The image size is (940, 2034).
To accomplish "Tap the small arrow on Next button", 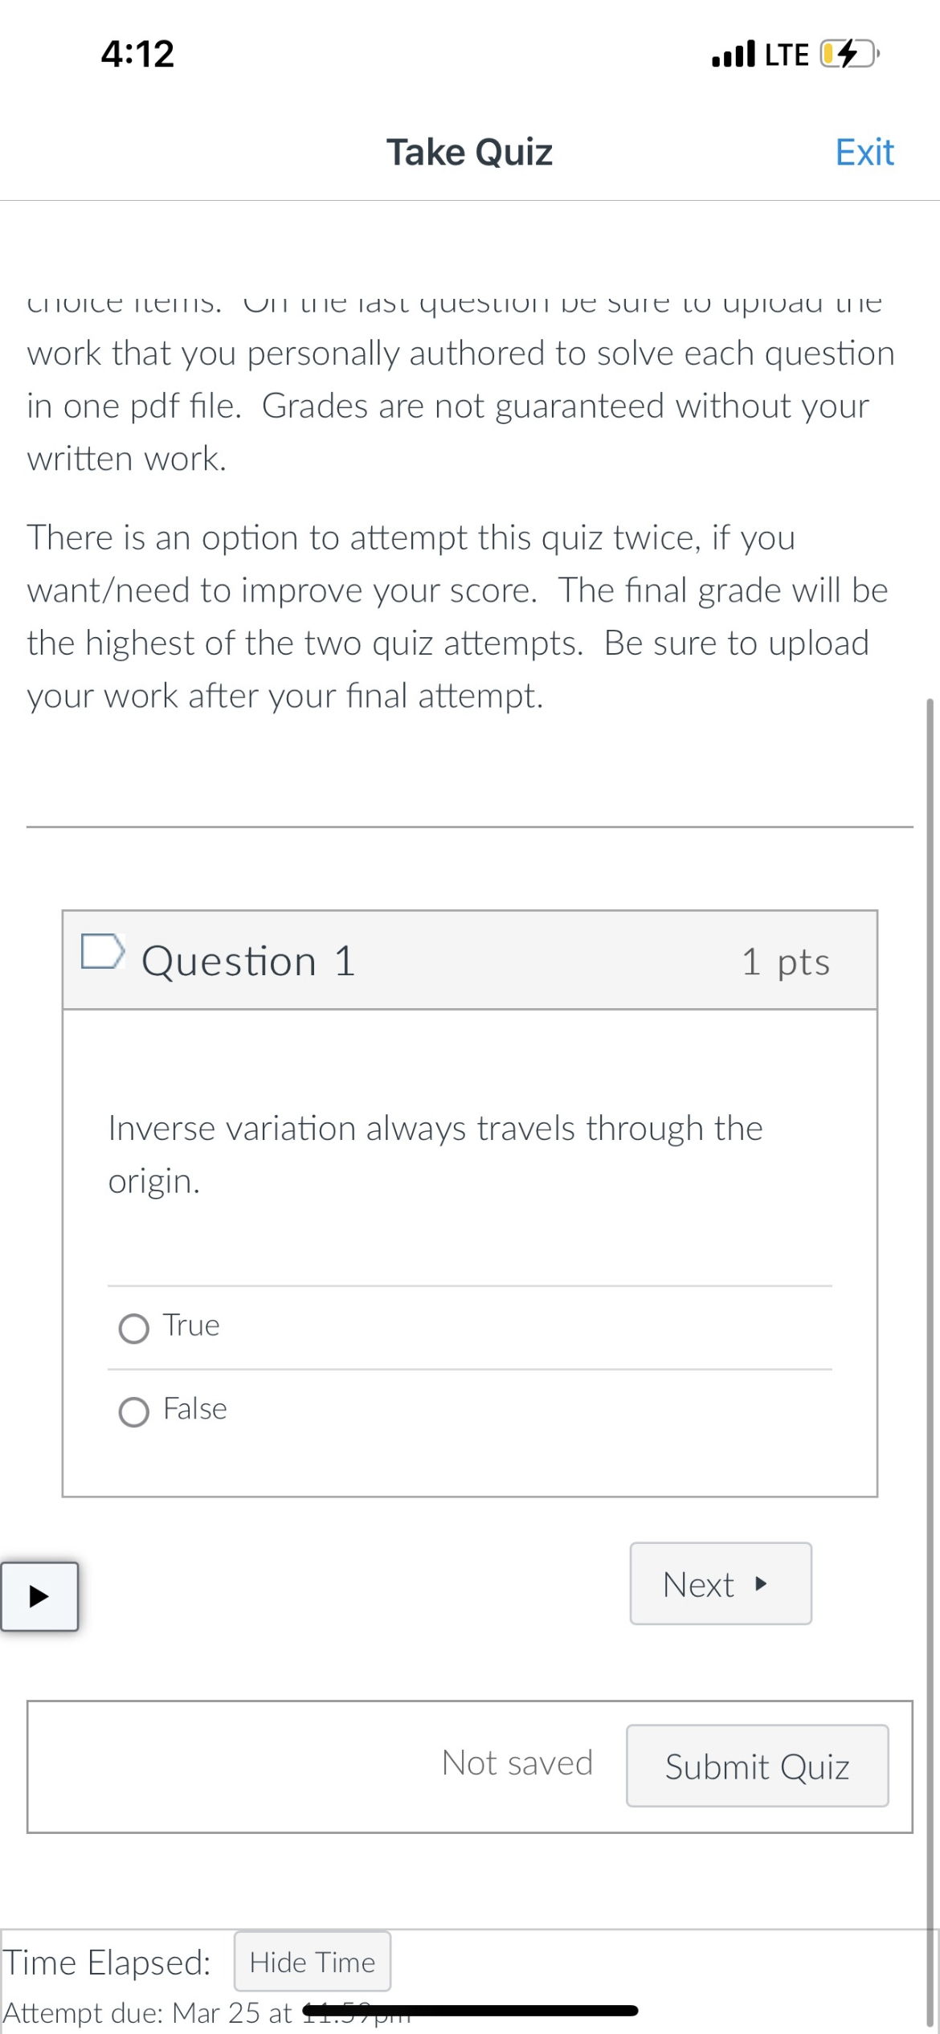I will pos(761,1584).
